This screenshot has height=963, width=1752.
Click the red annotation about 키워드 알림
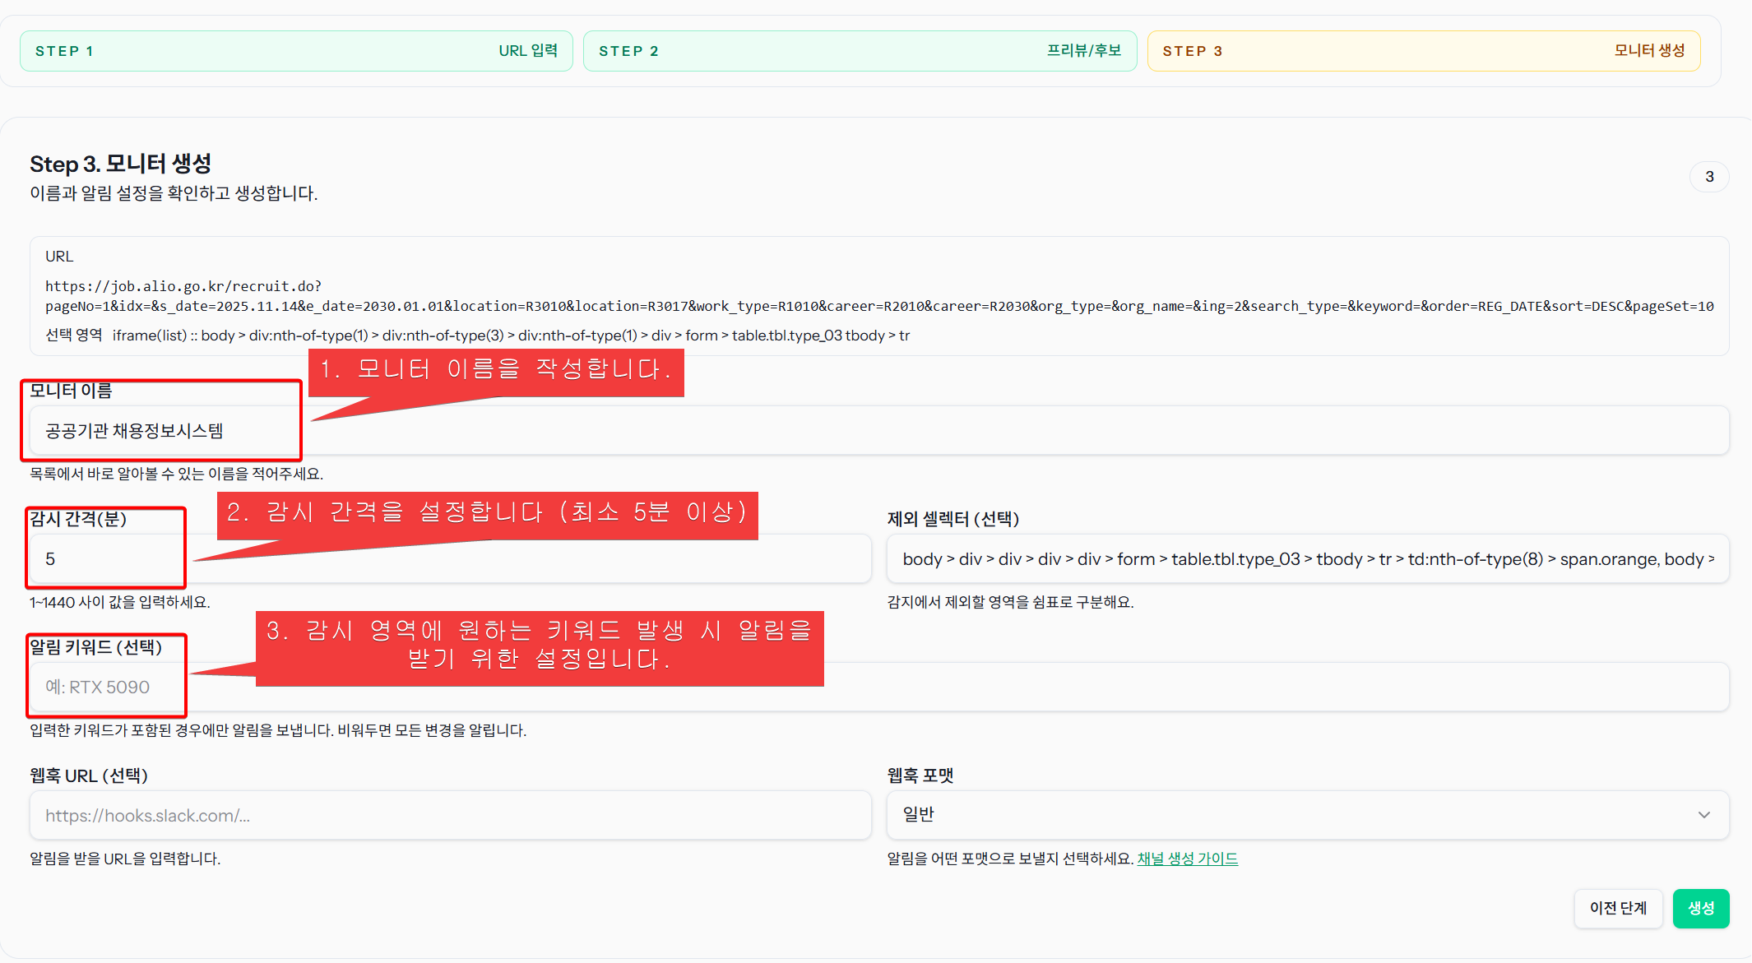coord(540,646)
